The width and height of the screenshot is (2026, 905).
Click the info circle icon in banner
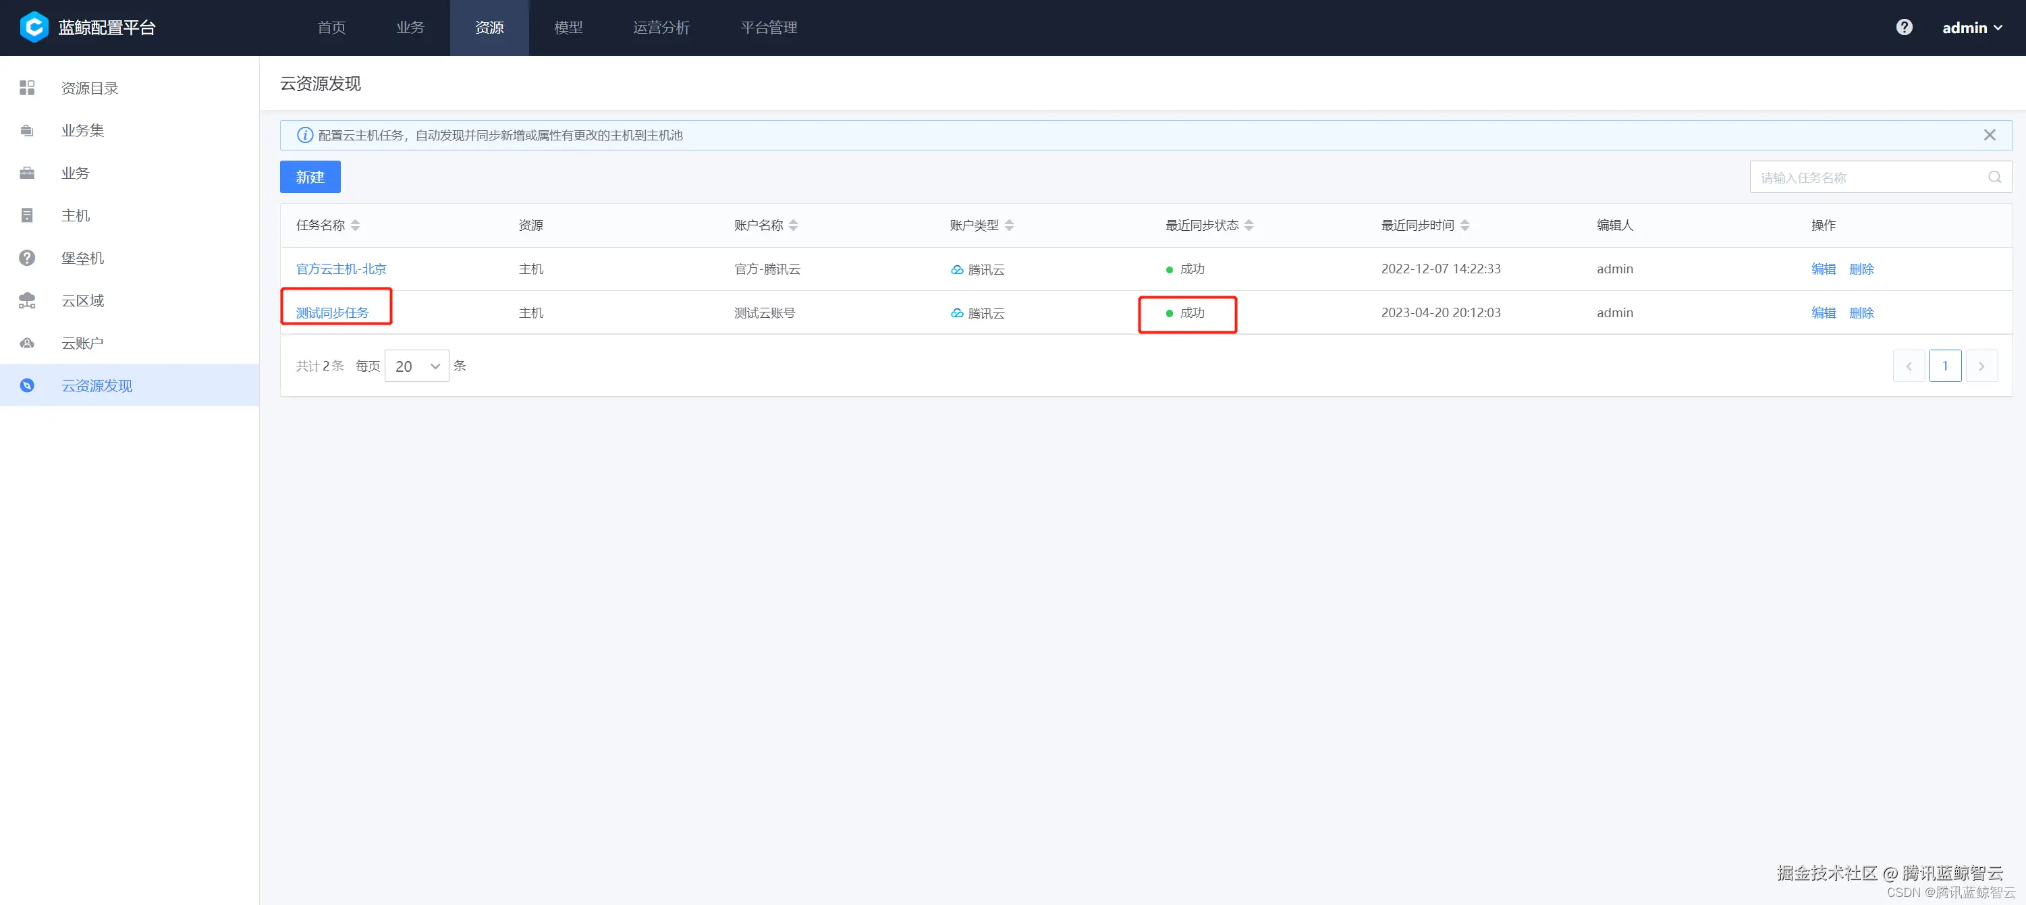305,135
